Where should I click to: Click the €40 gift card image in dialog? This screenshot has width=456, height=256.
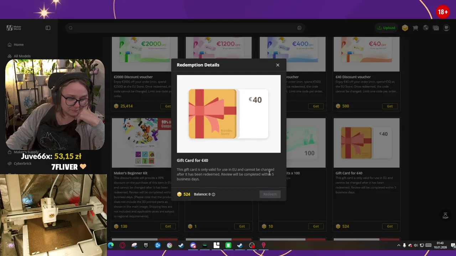pyautogui.click(x=228, y=114)
